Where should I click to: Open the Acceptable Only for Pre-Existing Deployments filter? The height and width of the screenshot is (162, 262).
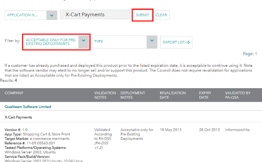tap(56, 42)
